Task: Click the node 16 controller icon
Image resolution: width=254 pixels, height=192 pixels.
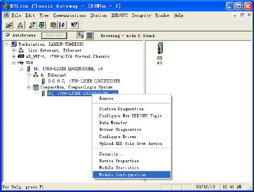Action: click(x=28, y=69)
